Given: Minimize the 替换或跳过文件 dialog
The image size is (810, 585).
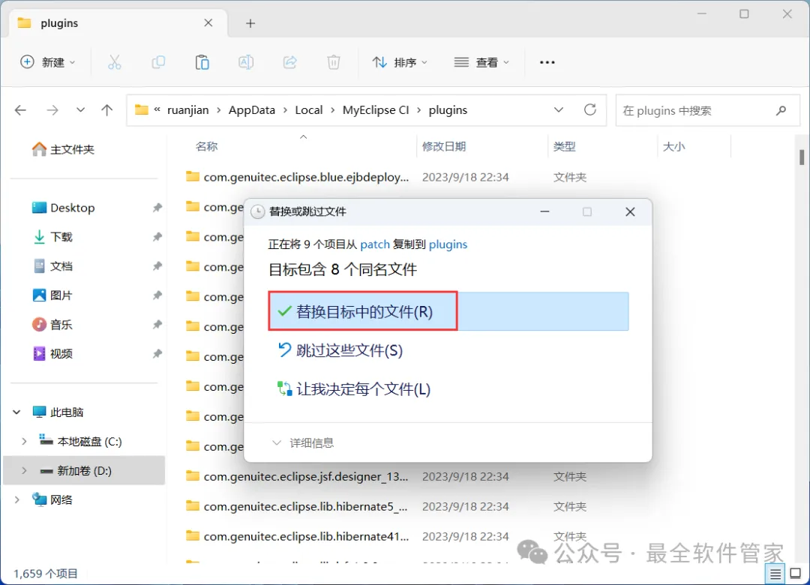Looking at the screenshot, I should coord(544,212).
